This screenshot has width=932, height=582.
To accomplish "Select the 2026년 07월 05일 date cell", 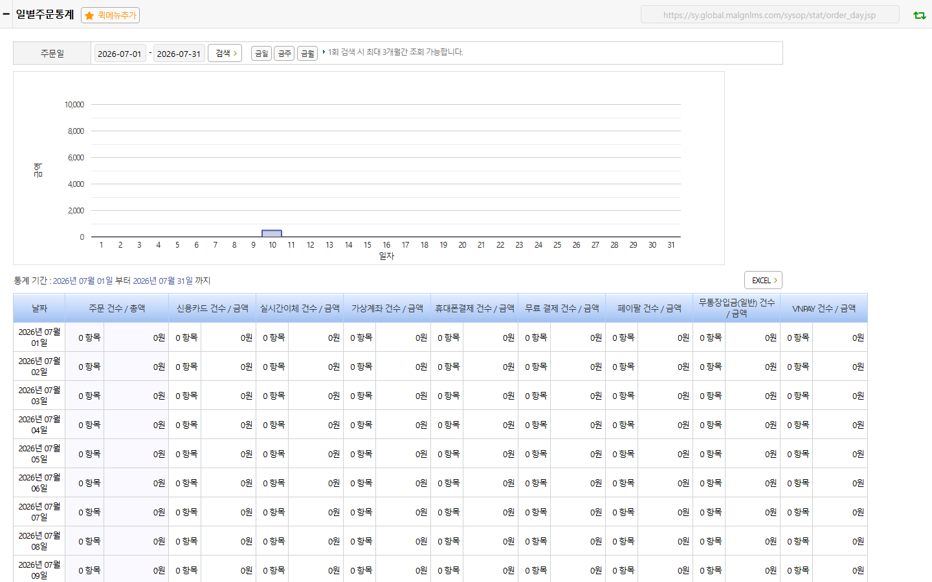I will (x=39, y=453).
